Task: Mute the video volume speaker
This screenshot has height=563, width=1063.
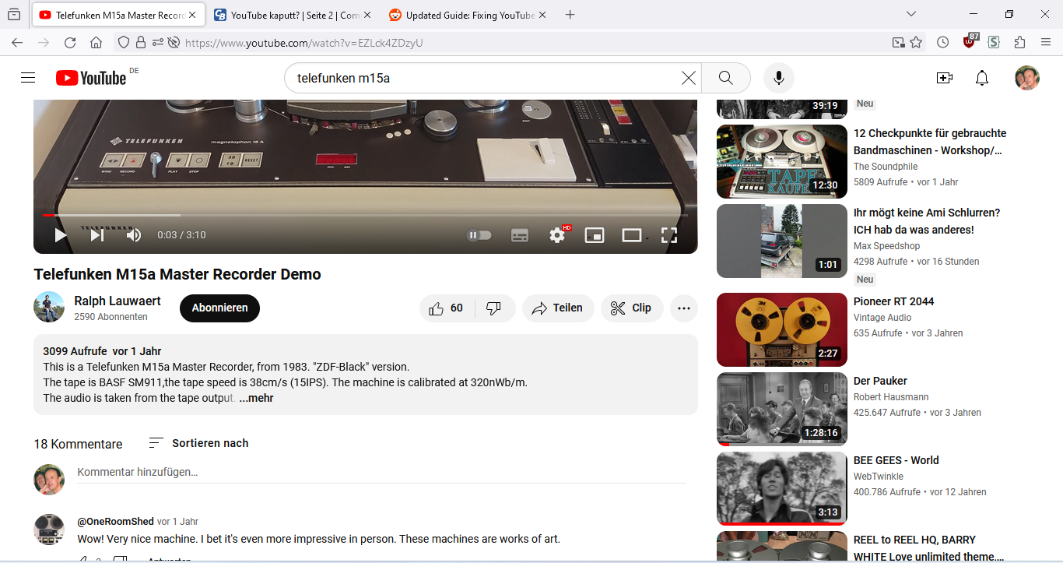Action: 134,235
